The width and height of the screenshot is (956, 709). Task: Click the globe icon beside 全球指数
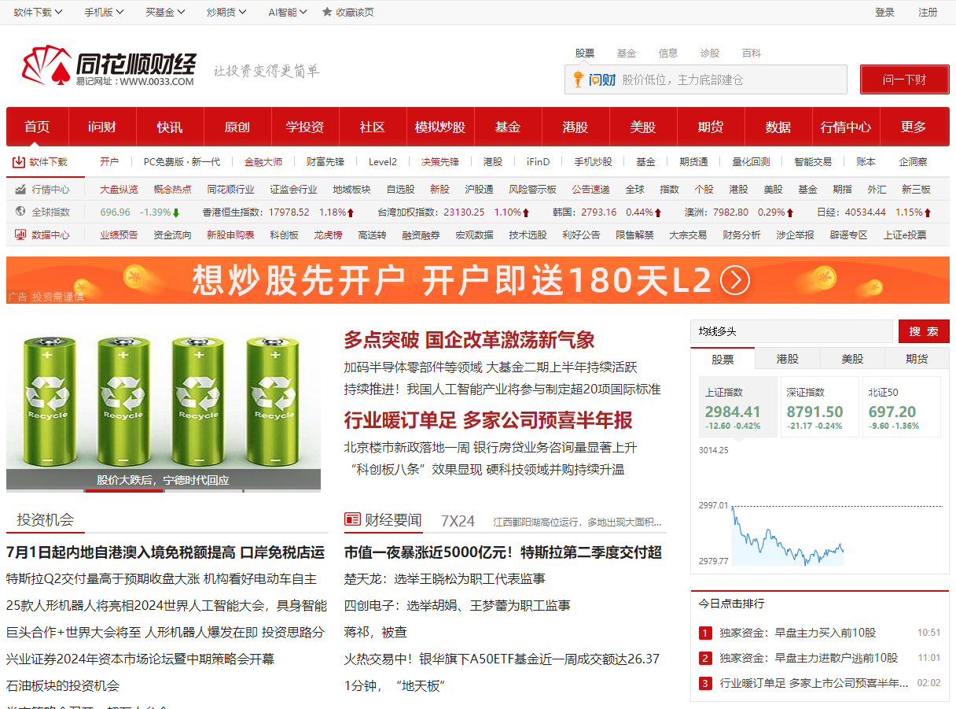pos(20,212)
